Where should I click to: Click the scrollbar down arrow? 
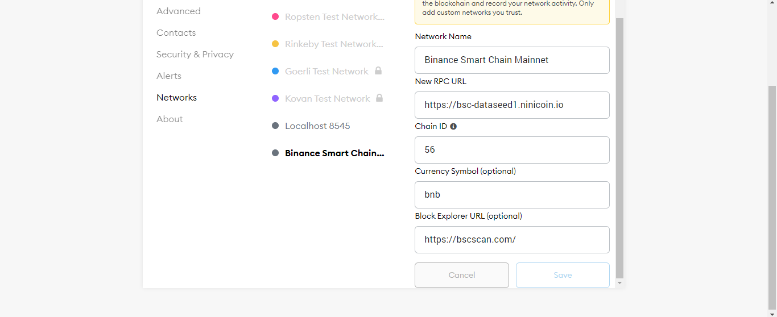click(x=620, y=283)
